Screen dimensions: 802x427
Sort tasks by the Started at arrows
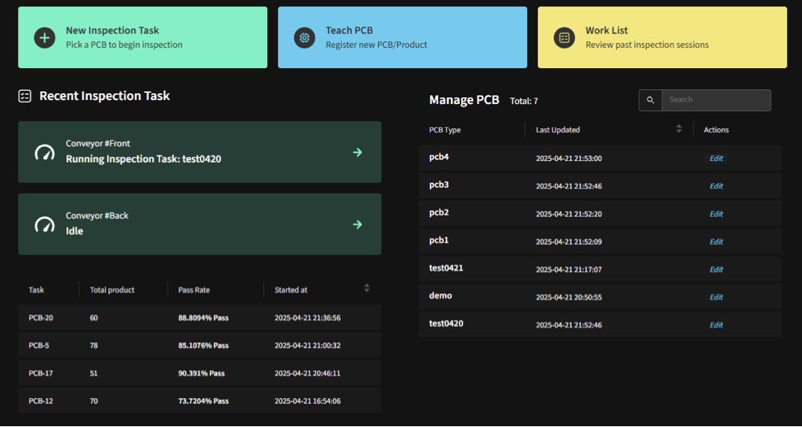367,289
